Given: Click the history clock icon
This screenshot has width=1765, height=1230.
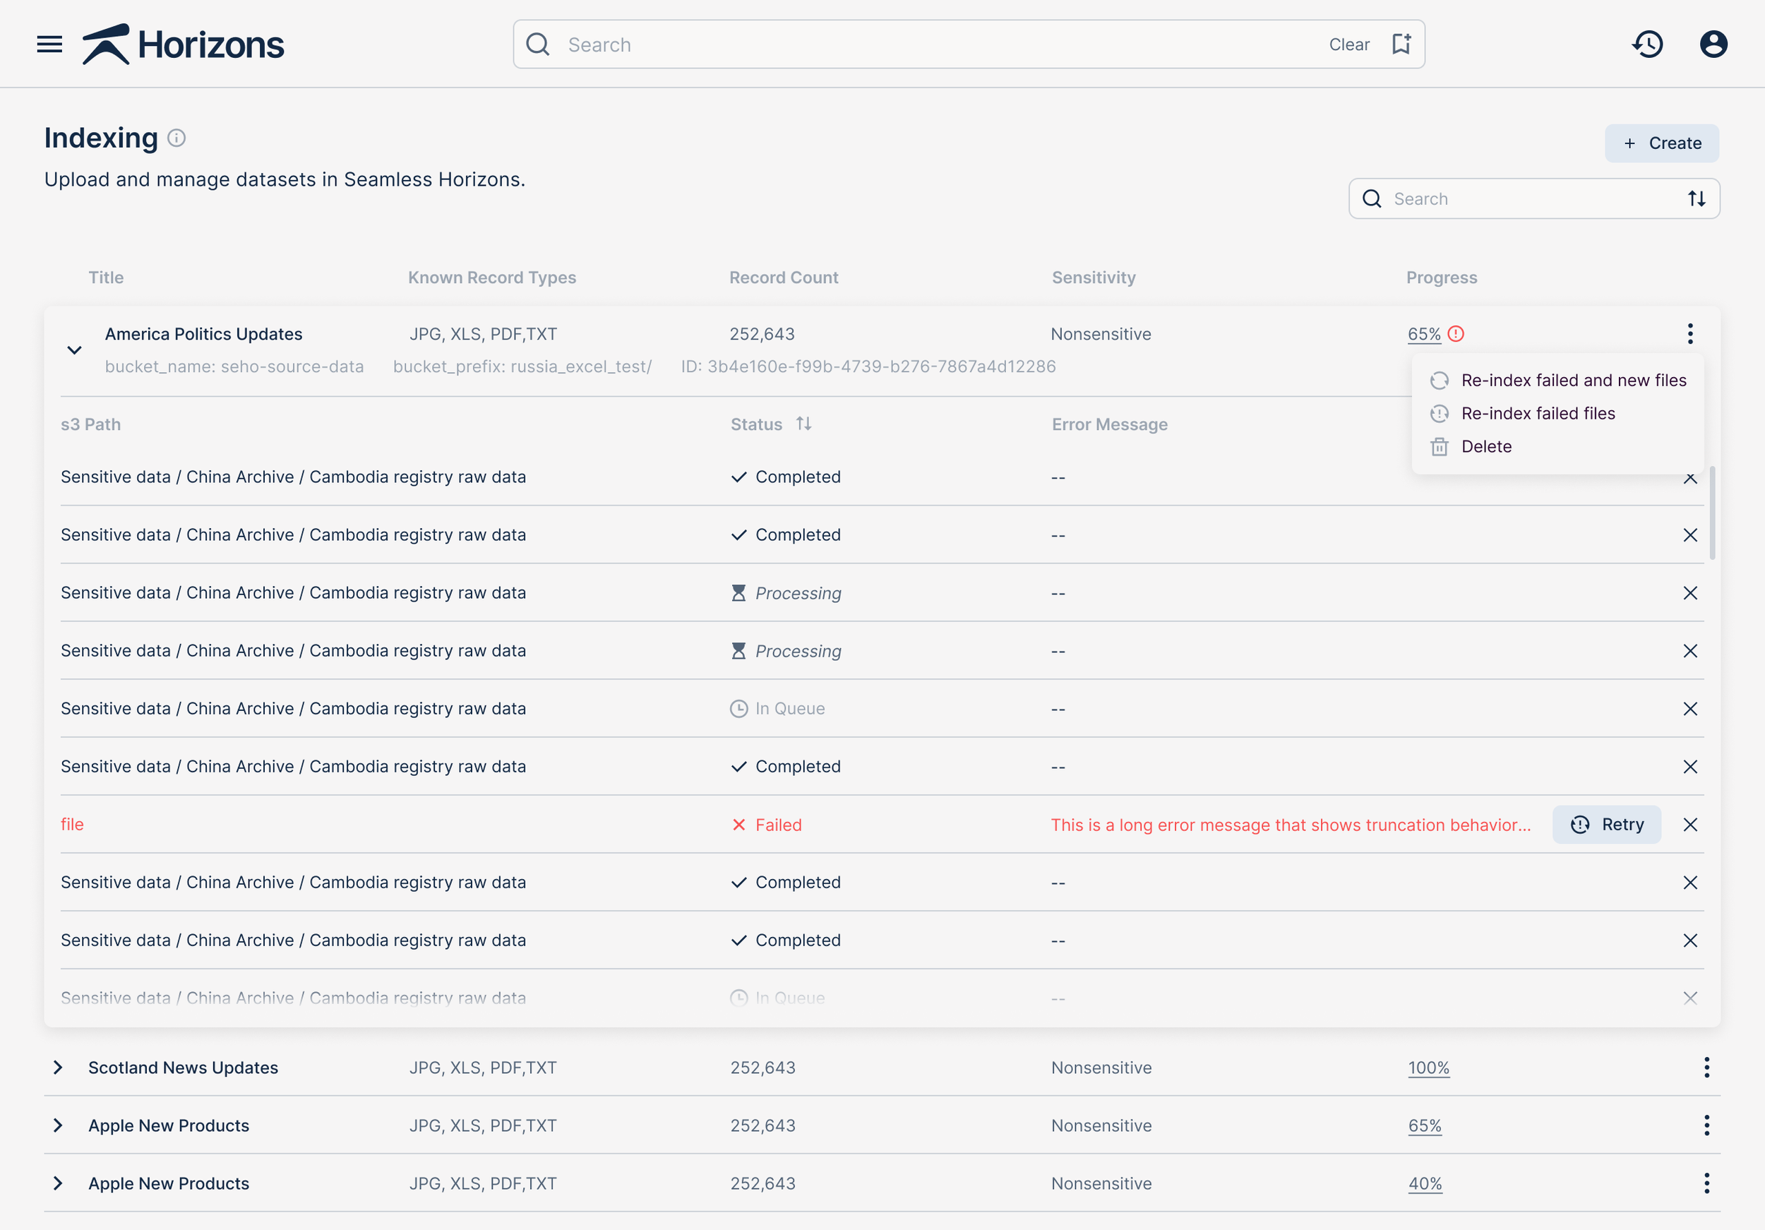Looking at the screenshot, I should pos(1647,44).
